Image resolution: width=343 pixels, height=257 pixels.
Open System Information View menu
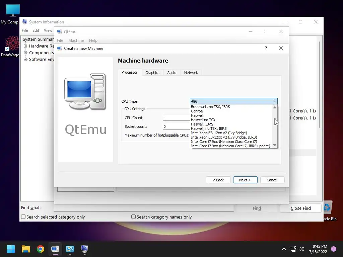48,30
